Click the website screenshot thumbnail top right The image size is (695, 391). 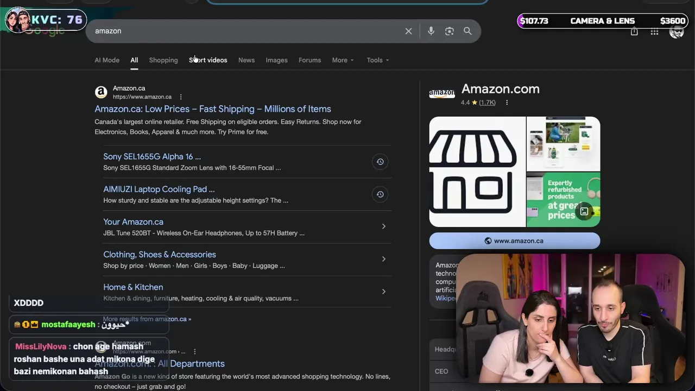coord(564,144)
